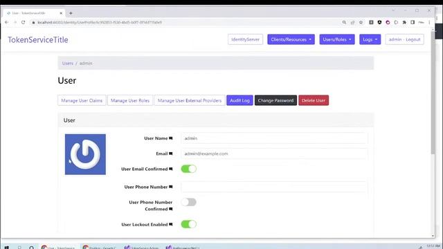Click the share page icon in address bar

(x=352, y=22)
